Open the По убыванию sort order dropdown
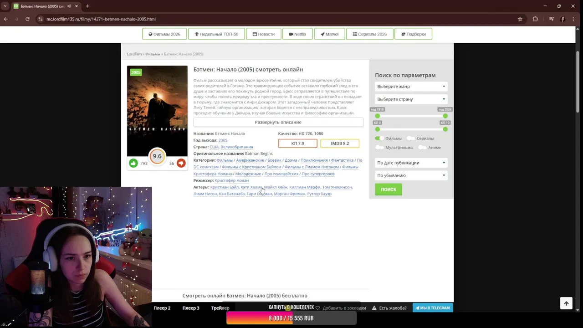The height and width of the screenshot is (328, 583). [x=411, y=175]
